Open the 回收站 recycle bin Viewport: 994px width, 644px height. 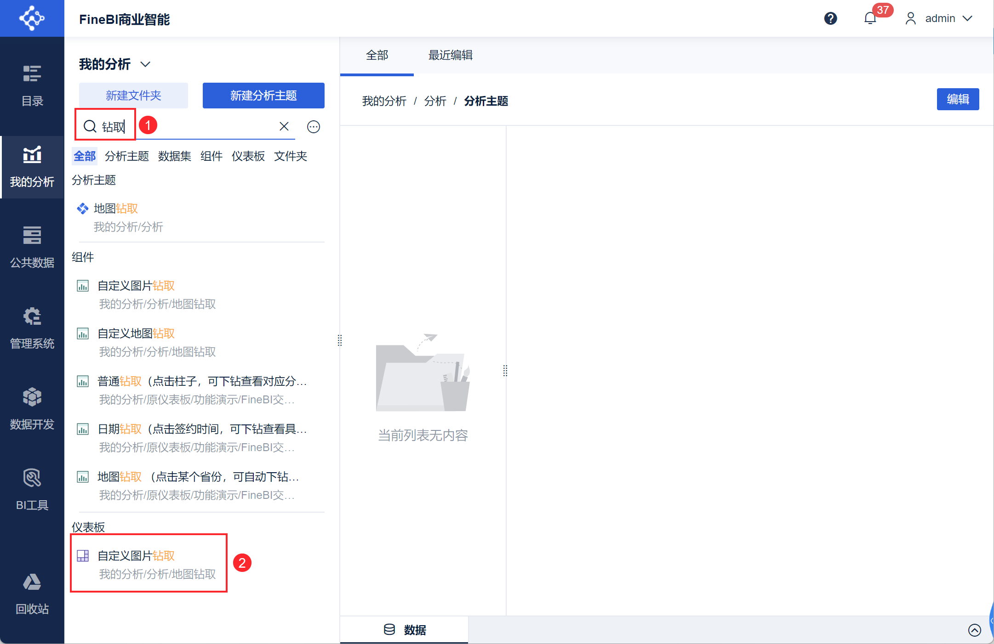(32, 593)
